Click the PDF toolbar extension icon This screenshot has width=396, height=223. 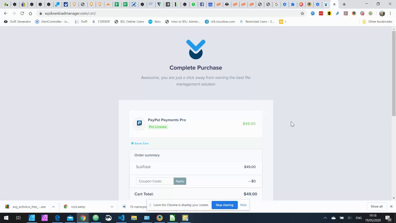click(x=346, y=13)
